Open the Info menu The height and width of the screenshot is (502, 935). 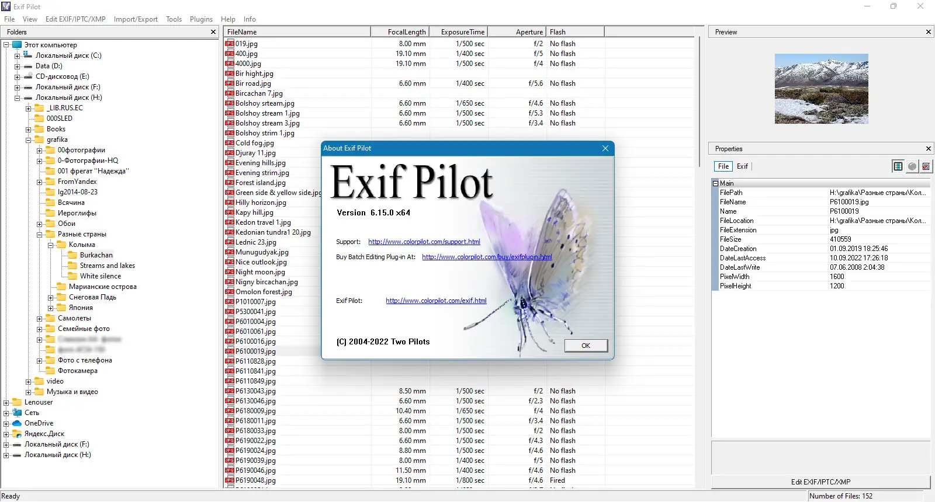[x=250, y=19]
